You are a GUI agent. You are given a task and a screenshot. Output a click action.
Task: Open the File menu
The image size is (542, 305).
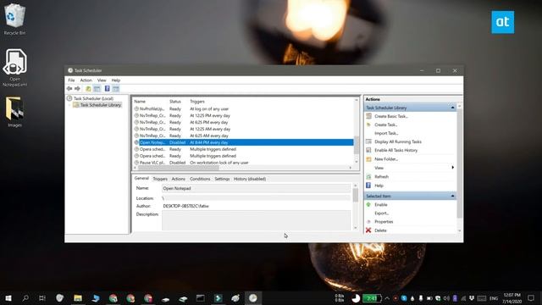pos(71,80)
